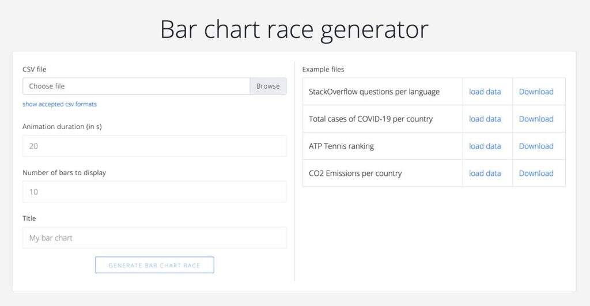Screen dimensions: 590x306
Task: Load data for CO2 Emissions per country
Action: (485, 173)
